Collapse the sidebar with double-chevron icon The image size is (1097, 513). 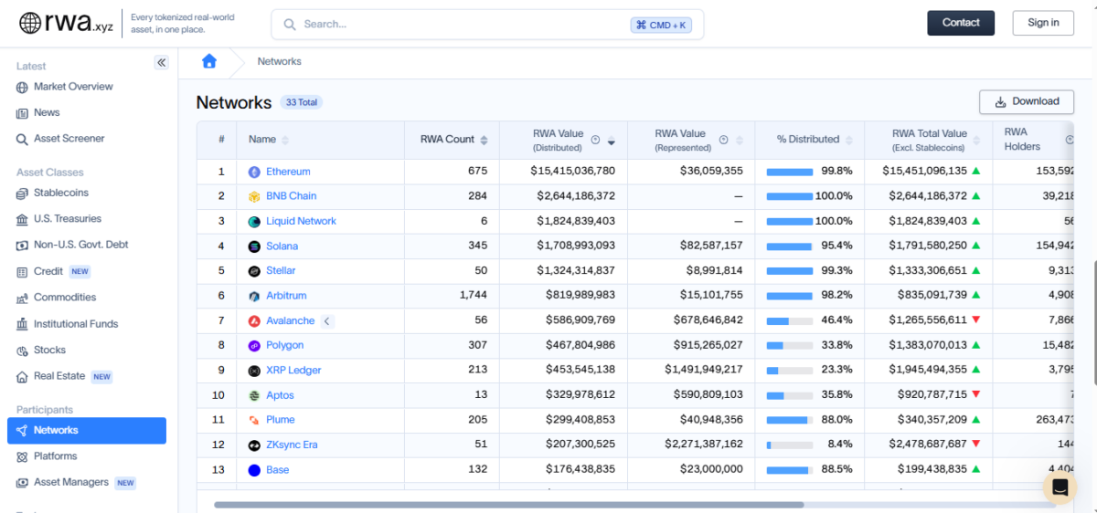pos(161,62)
